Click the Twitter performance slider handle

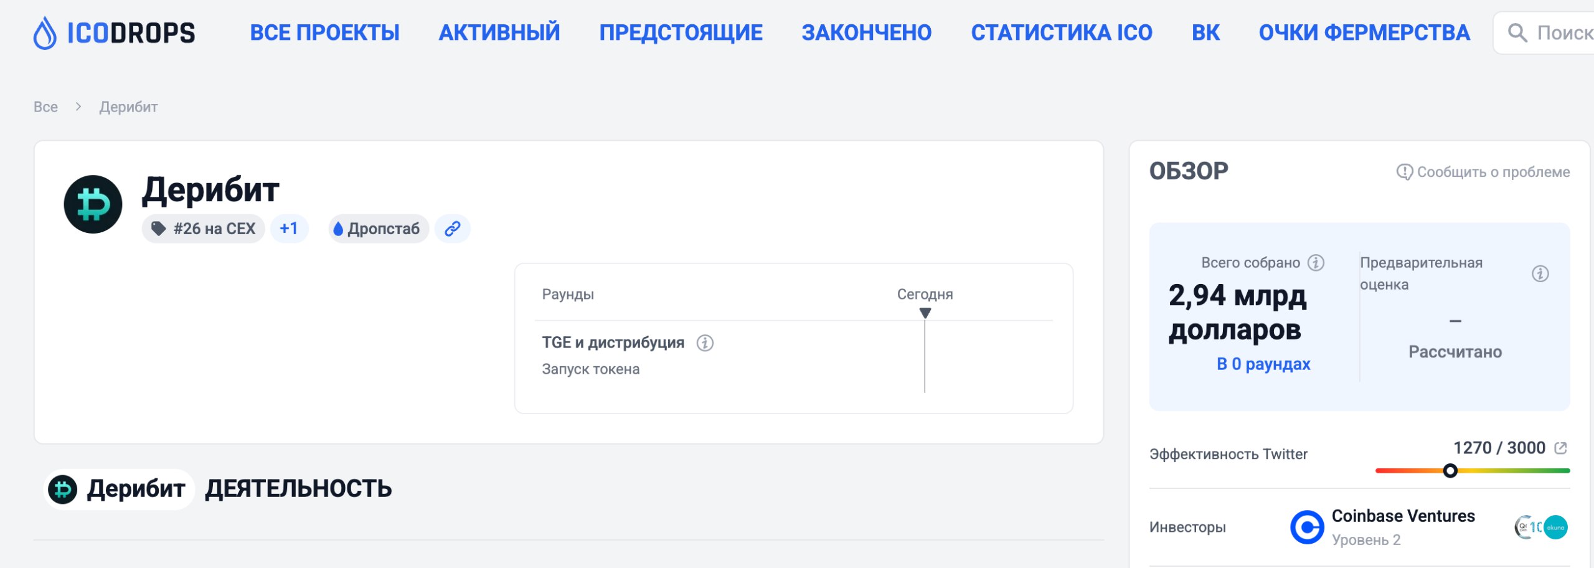[1450, 471]
